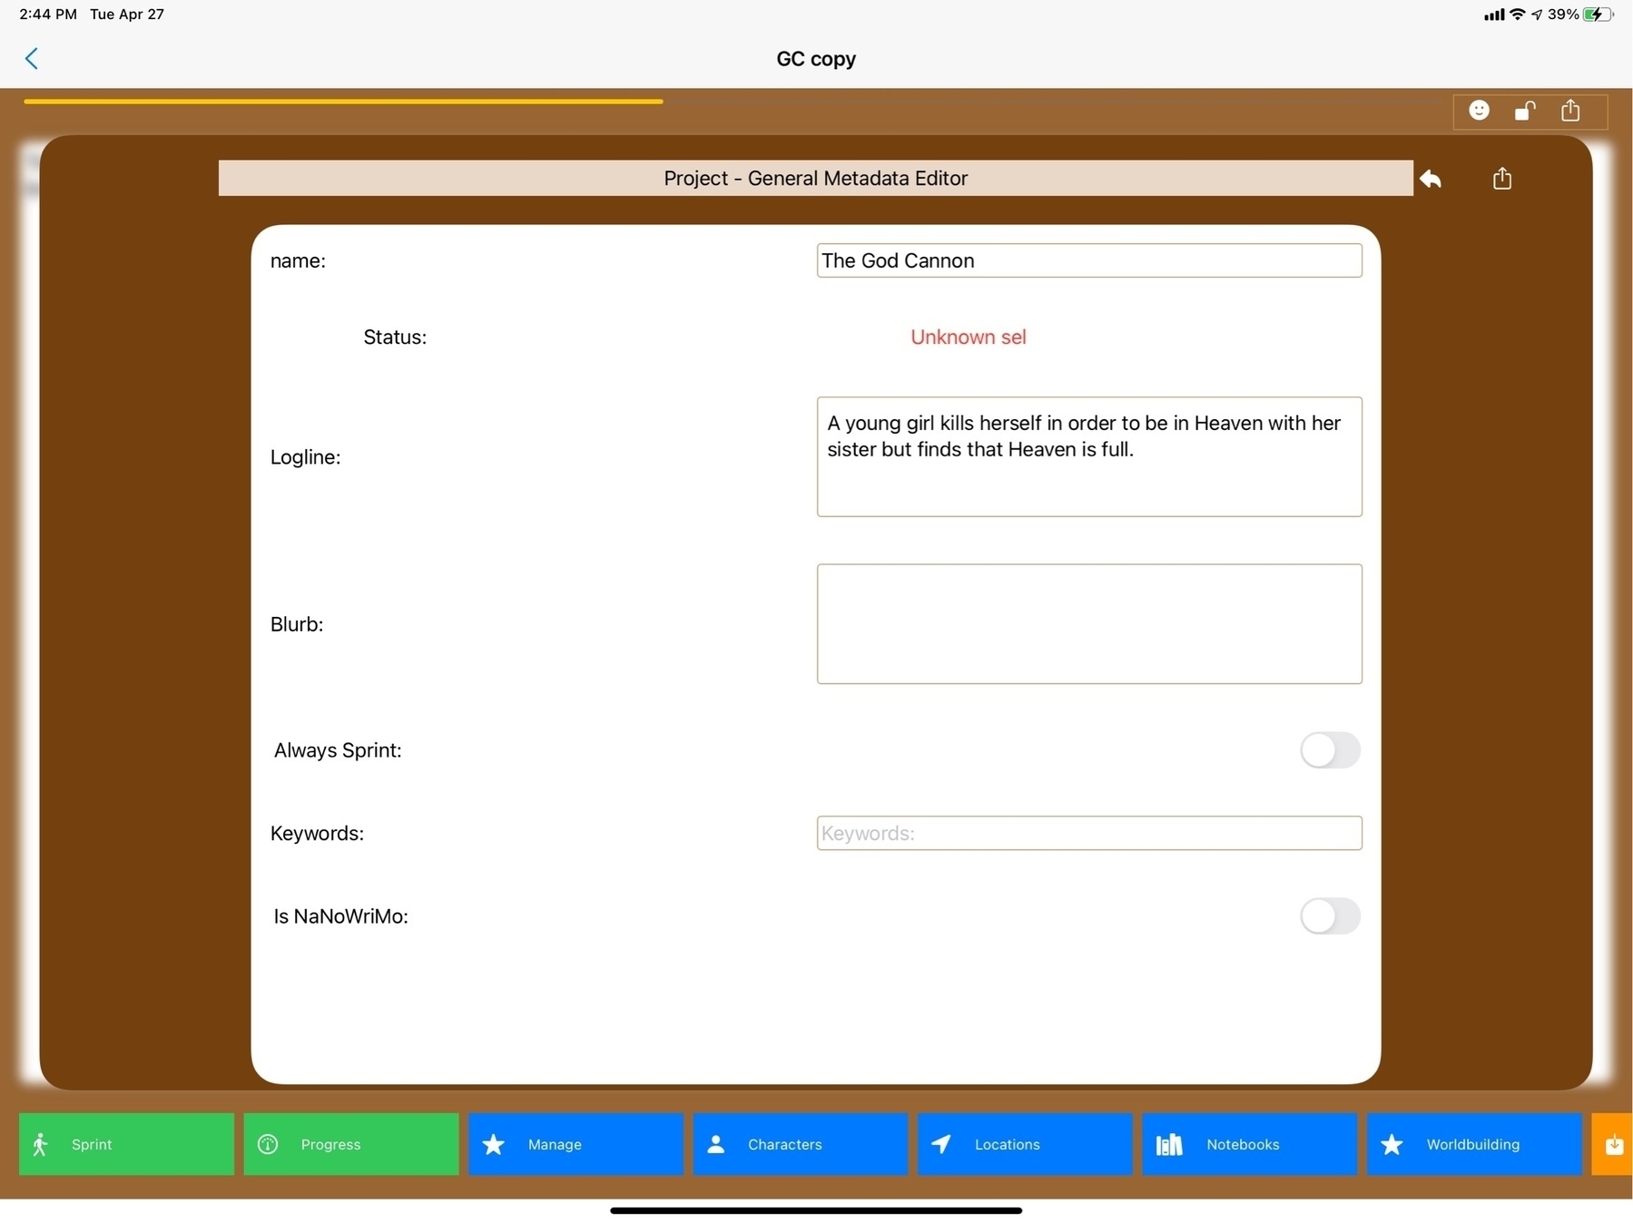Tap the orange download icon at bottom right
The height and width of the screenshot is (1223, 1633).
[1613, 1144]
